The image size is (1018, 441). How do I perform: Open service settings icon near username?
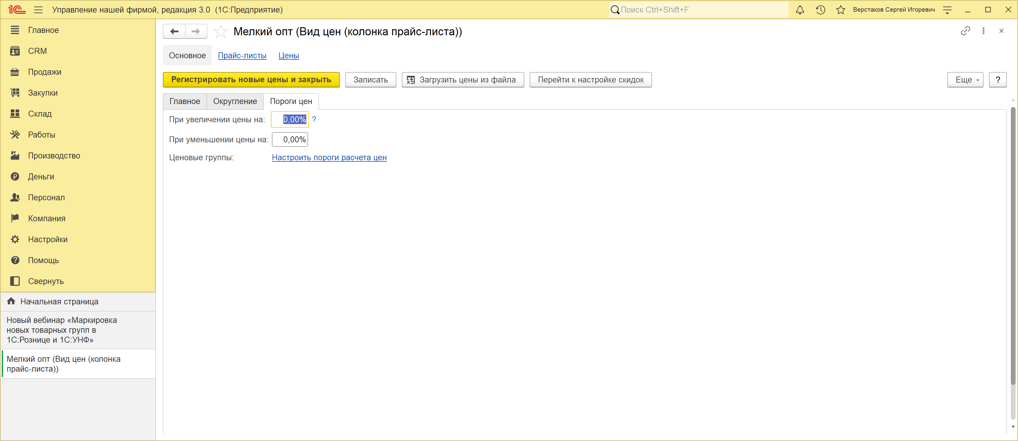pos(947,10)
